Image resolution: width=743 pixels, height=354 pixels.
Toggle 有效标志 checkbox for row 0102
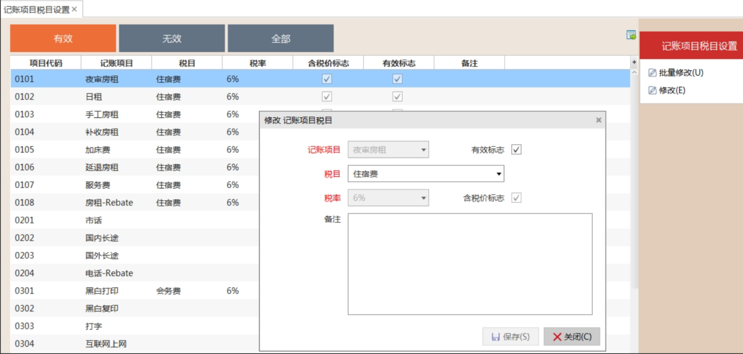tap(397, 97)
